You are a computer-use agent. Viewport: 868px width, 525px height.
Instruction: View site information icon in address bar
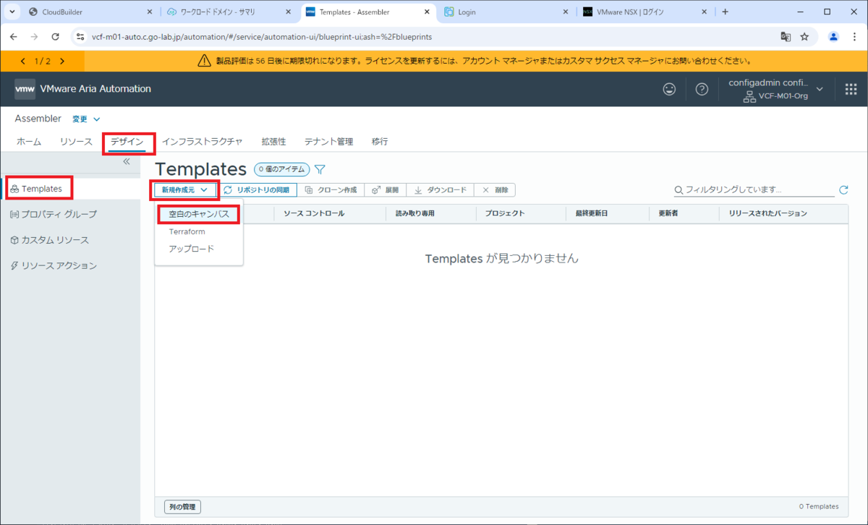(x=80, y=36)
